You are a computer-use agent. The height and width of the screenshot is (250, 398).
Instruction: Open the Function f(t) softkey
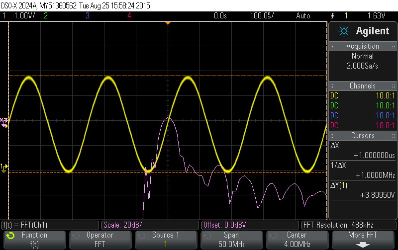[35, 240]
